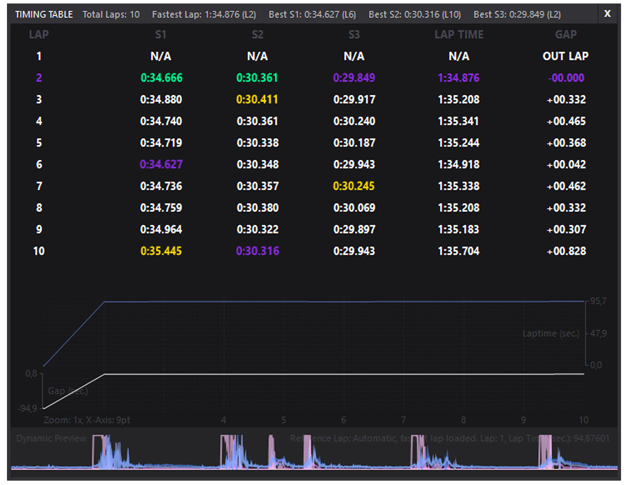Click the Zoom 1x X-Axis label
628x485 pixels.
point(87,420)
